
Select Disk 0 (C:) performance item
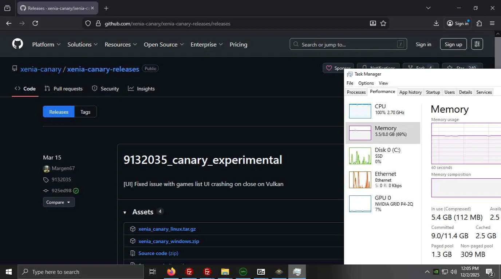(383, 155)
